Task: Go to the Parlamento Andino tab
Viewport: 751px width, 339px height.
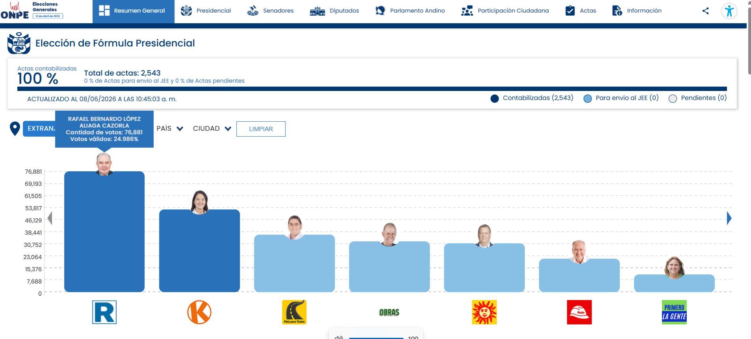Action: [410, 11]
